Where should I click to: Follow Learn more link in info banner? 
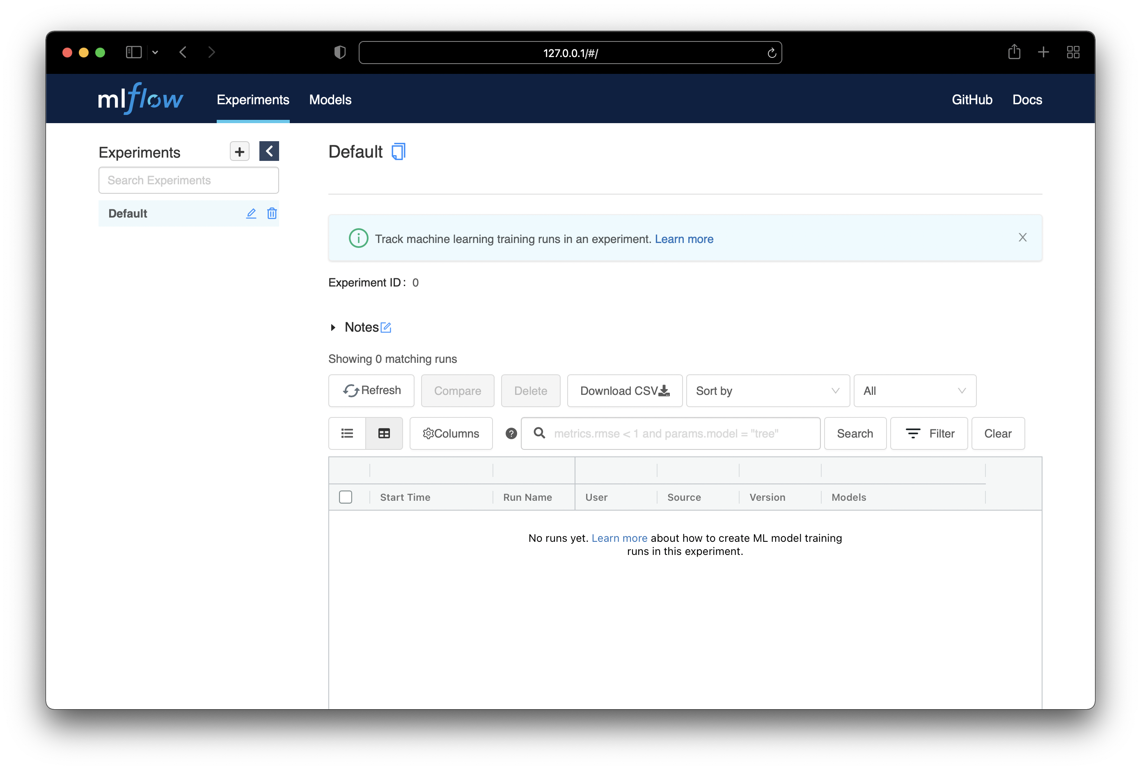coord(683,239)
